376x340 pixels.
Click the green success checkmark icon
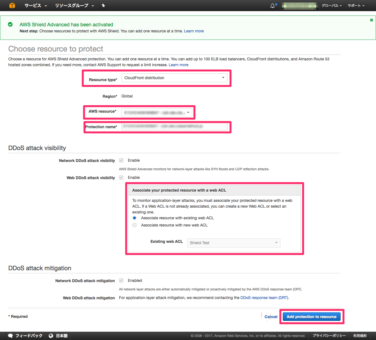coord(10,24)
